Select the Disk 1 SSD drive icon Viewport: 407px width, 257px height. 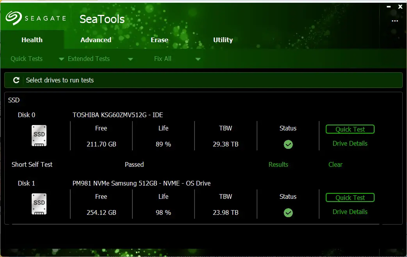click(x=39, y=203)
